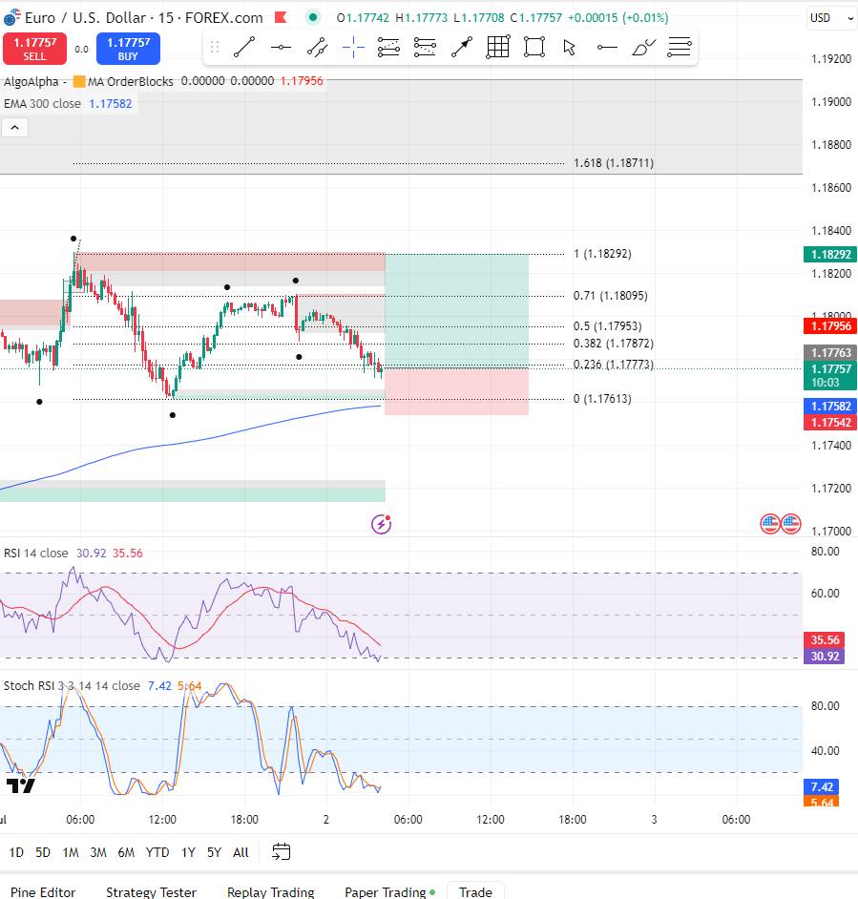Toggle the red flag on the EURUSD symbol
The width and height of the screenshot is (858, 899).
tap(280, 17)
